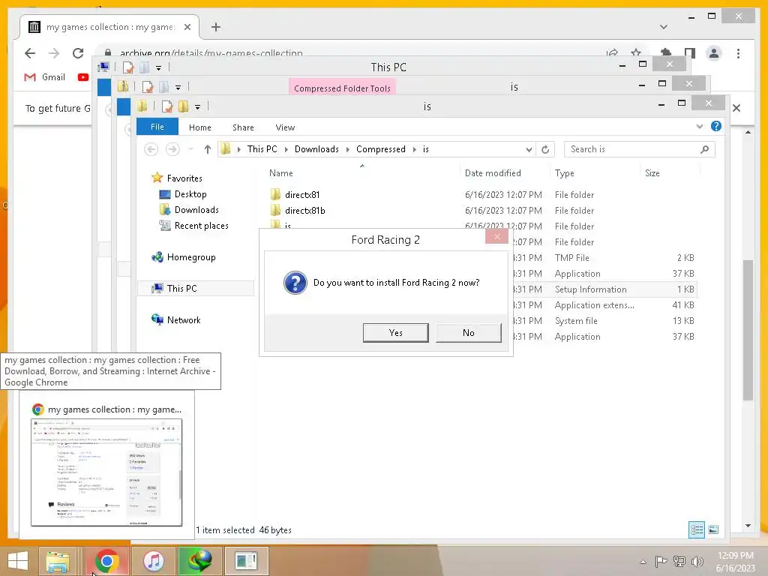Select This PC in the address breadcrumb
768x576 pixels.
tap(262, 149)
